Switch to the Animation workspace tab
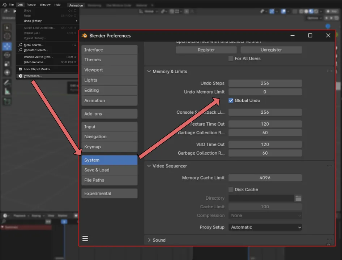 tap(76, 5)
